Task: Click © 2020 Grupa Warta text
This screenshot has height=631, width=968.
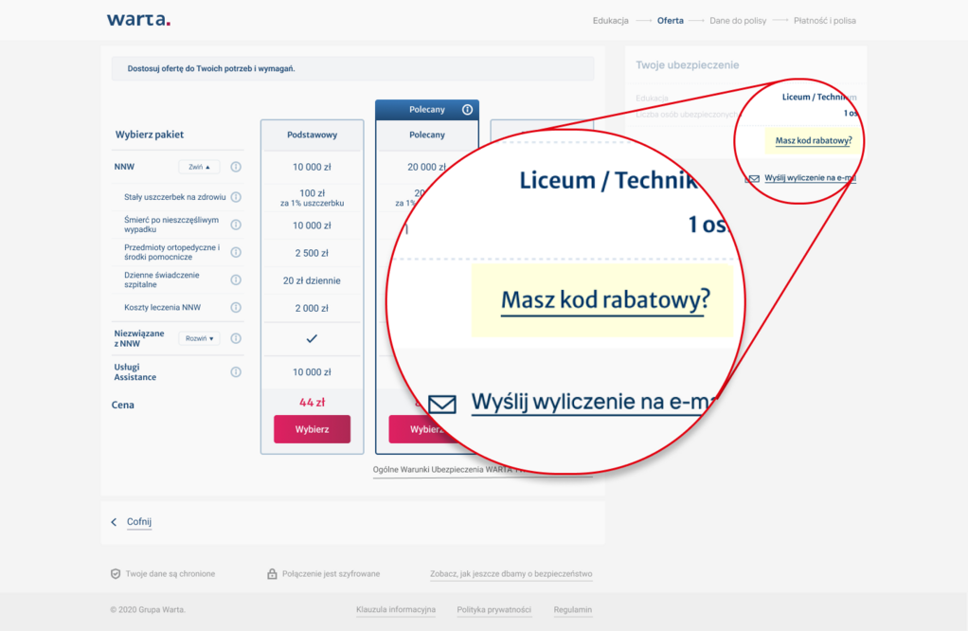Action: click(148, 609)
